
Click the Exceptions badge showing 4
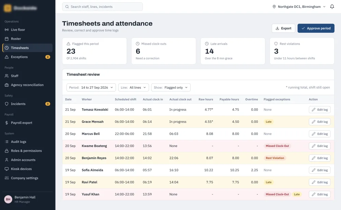[48, 57]
